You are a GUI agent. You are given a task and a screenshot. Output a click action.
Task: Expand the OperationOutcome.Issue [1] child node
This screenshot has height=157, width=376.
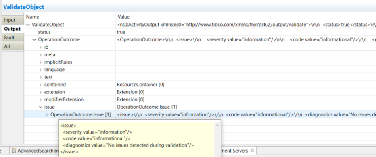[x=47, y=115]
